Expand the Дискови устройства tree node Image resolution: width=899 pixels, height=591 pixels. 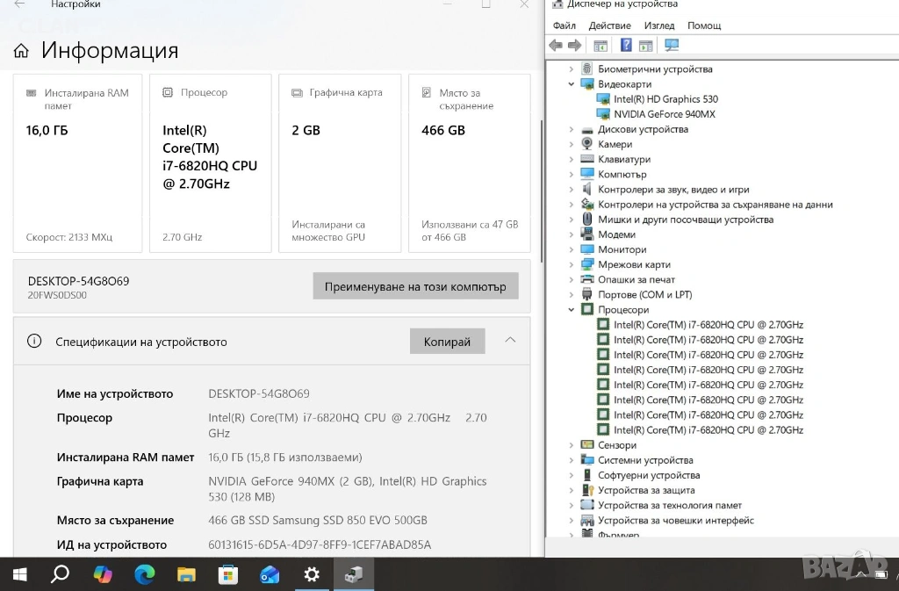[572, 129]
